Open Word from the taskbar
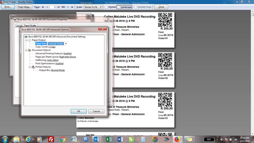Viewport: 254px width, 143px height. (120, 139)
